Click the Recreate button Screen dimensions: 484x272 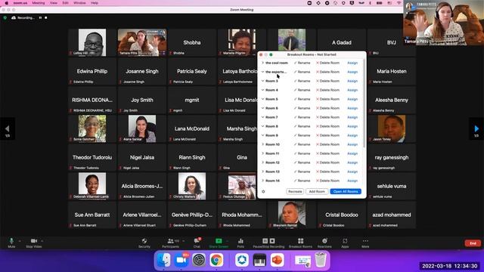(x=295, y=191)
